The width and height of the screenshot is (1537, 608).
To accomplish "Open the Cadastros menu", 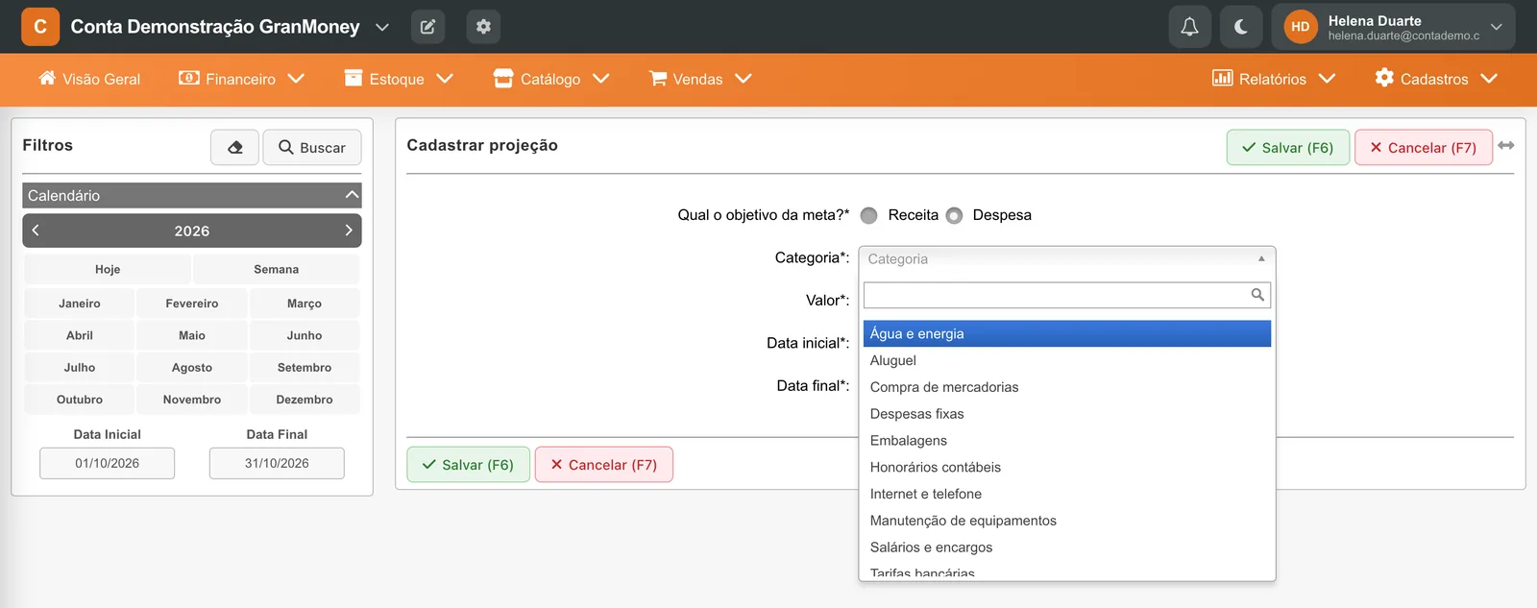I will coord(1436,79).
